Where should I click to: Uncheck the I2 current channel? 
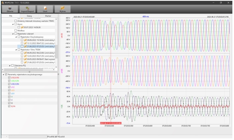(9, 100)
